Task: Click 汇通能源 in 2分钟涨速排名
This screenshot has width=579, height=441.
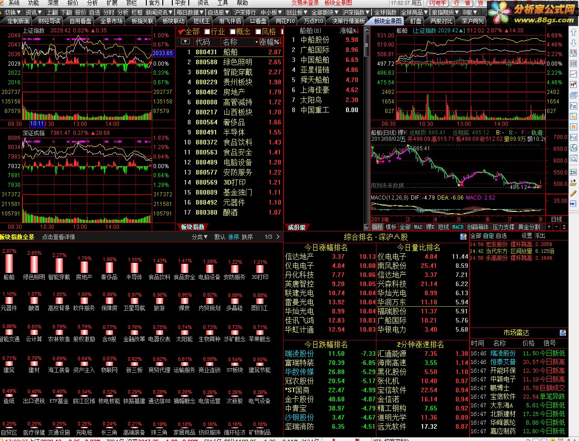Action: coord(392,354)
